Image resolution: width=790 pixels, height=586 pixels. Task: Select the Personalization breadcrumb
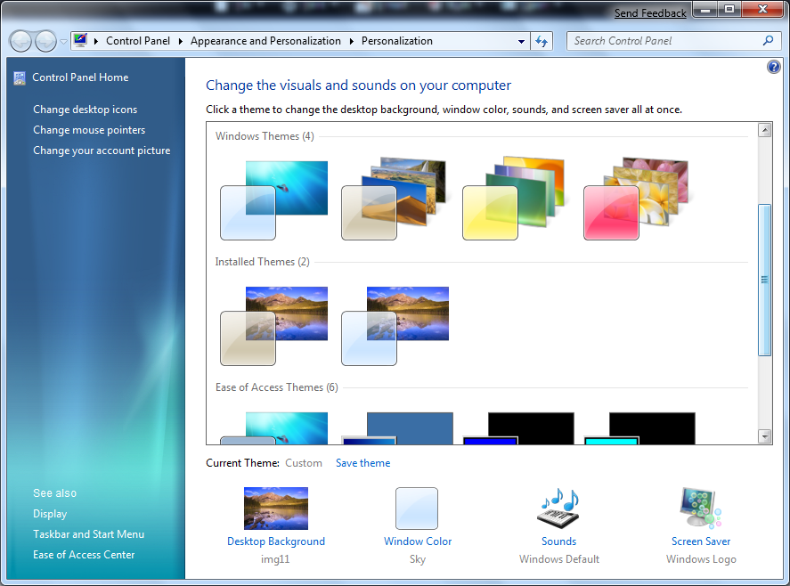coord(397,41)
